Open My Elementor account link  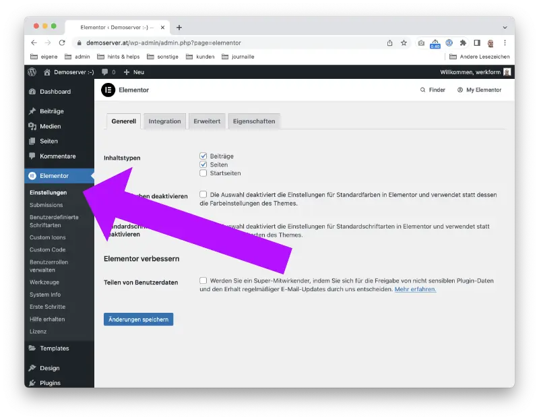click(x=479, y=90)
